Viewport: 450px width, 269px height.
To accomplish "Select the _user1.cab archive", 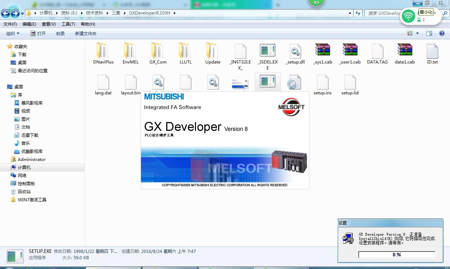I will [350, 54].
